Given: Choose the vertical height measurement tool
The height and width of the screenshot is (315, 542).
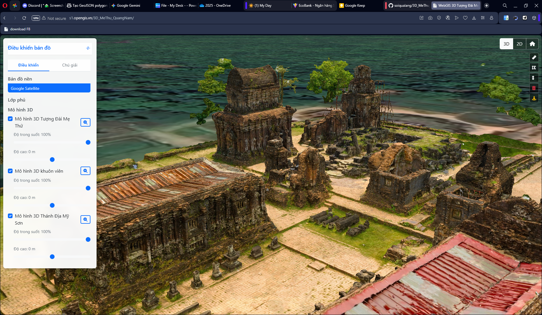Looking at the screenshot, I should tap(534, 78).
